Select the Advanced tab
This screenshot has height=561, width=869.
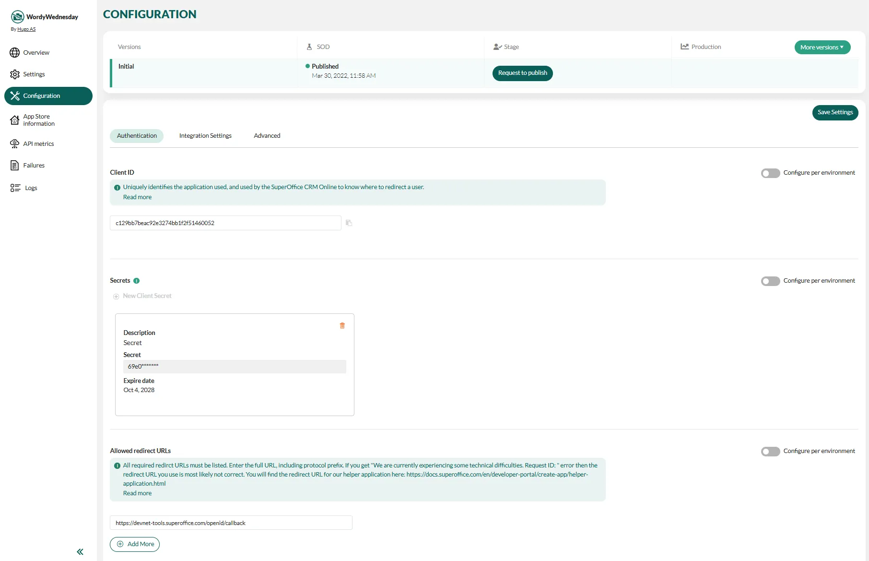tap(267, 136)
